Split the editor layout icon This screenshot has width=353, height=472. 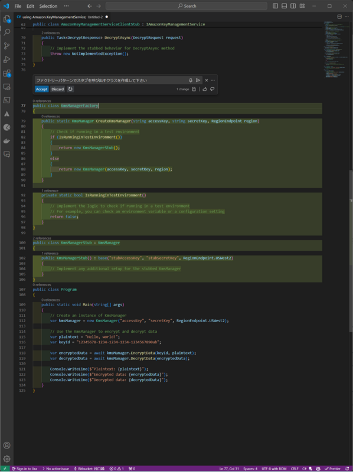[x=339, y=17]
